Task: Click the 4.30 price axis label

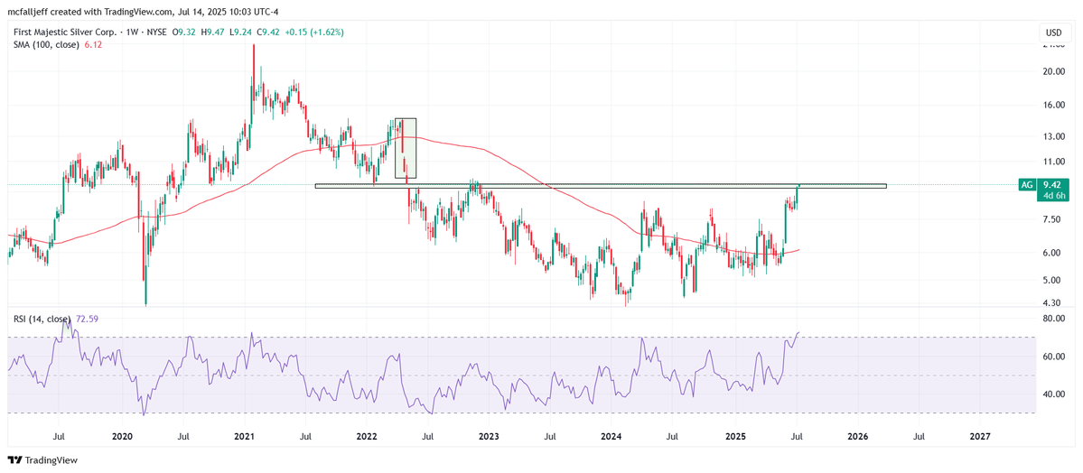Action: point(1053,303)
